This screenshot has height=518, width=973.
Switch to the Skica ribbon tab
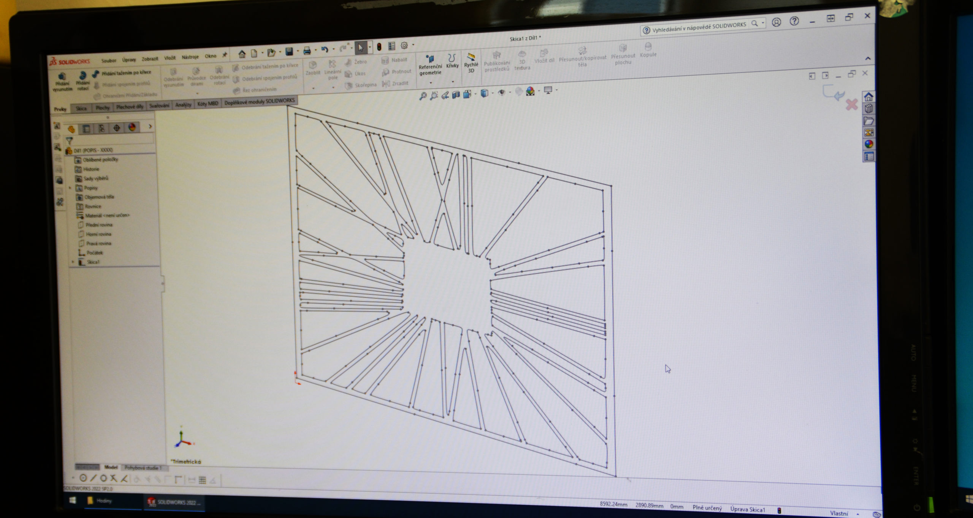[81, 108]
